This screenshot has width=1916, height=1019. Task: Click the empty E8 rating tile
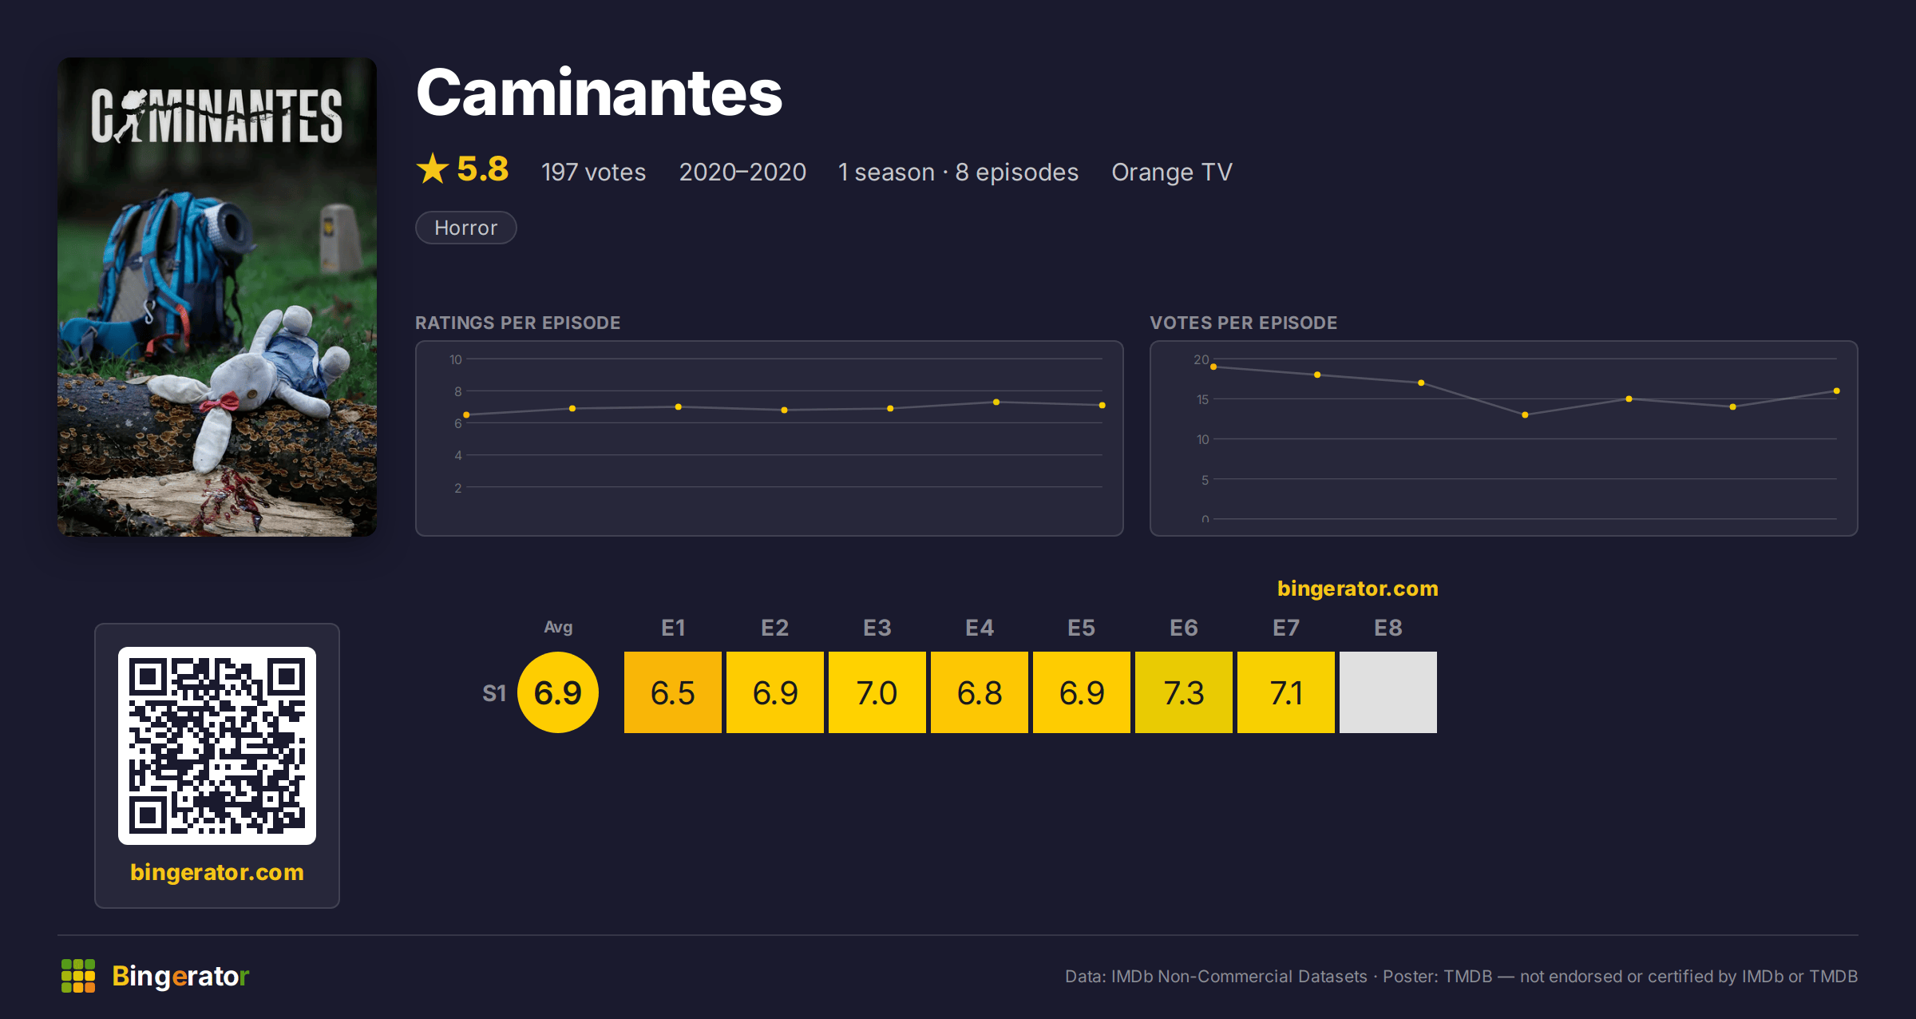pos(1388,692)
